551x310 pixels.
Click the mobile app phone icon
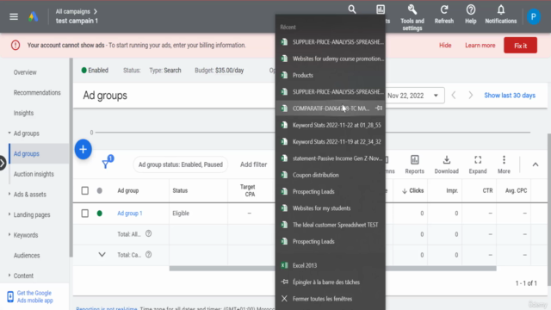(10, 296)
